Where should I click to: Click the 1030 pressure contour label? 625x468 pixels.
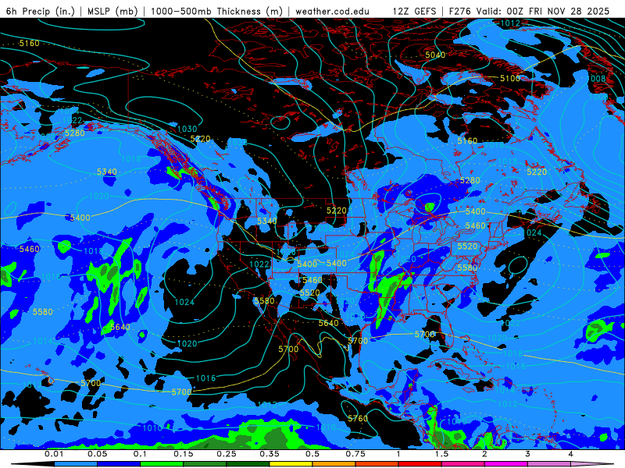tap(187, 129)
